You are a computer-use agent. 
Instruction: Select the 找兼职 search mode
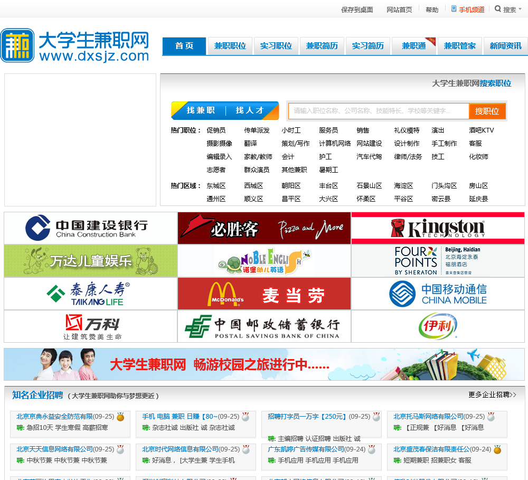pos(201,110)
